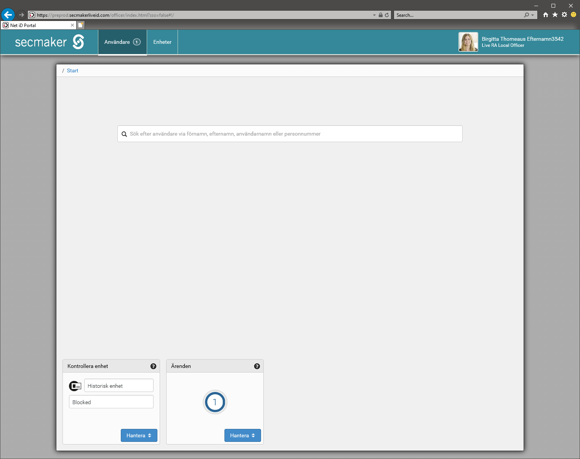Refresh the page from address bar
The width and height of the screenshot is (580, 459).
click(387, 15)
